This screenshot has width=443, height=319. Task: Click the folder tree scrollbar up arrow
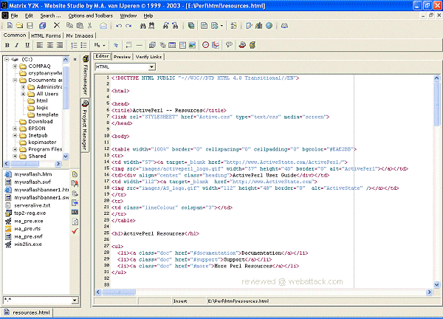(66, 60)
